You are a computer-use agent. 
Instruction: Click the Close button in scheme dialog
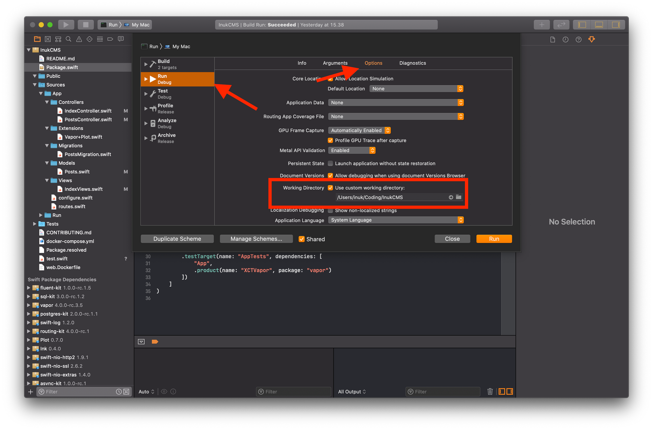tap(452, 239)
